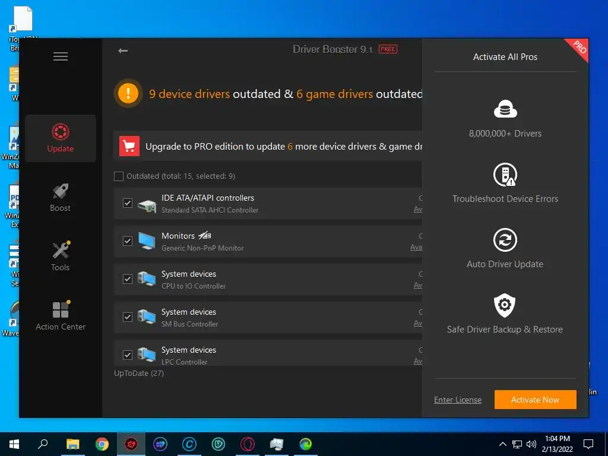Click the red PRO corner ribbon

click(x=579, y=49)
